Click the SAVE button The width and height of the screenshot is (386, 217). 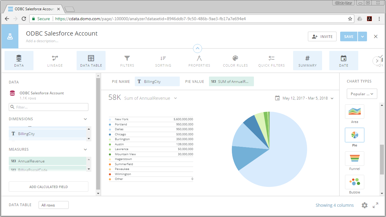(348, 36)
